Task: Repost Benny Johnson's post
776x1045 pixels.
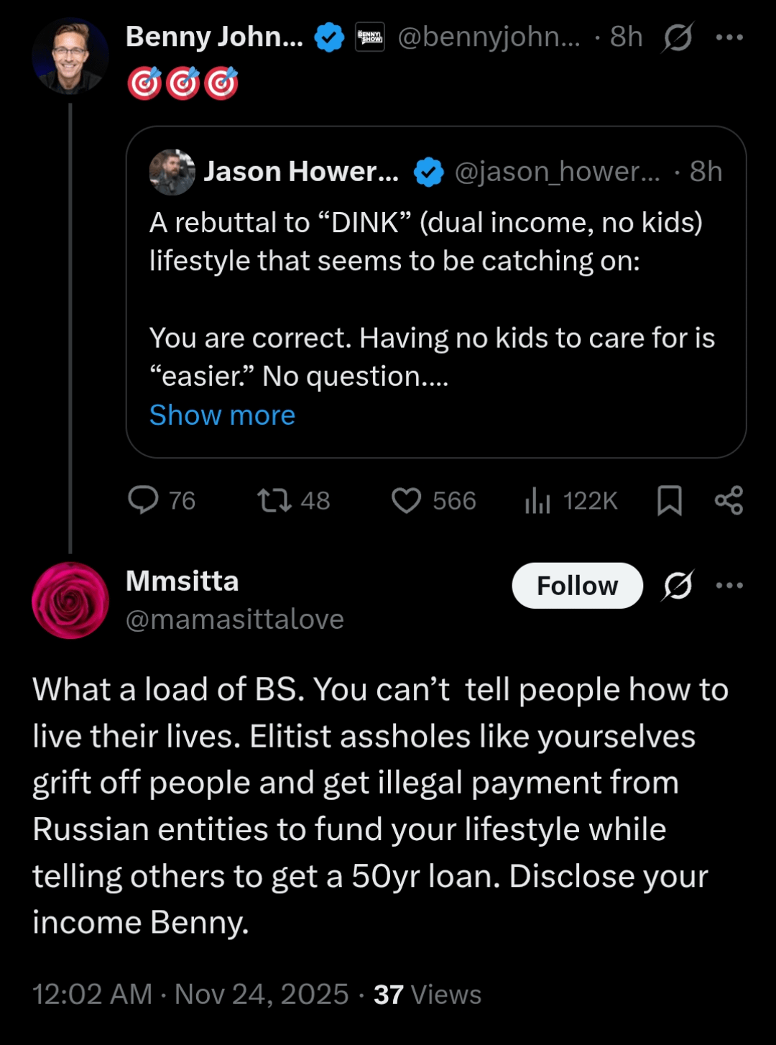Action: [274, 500]
